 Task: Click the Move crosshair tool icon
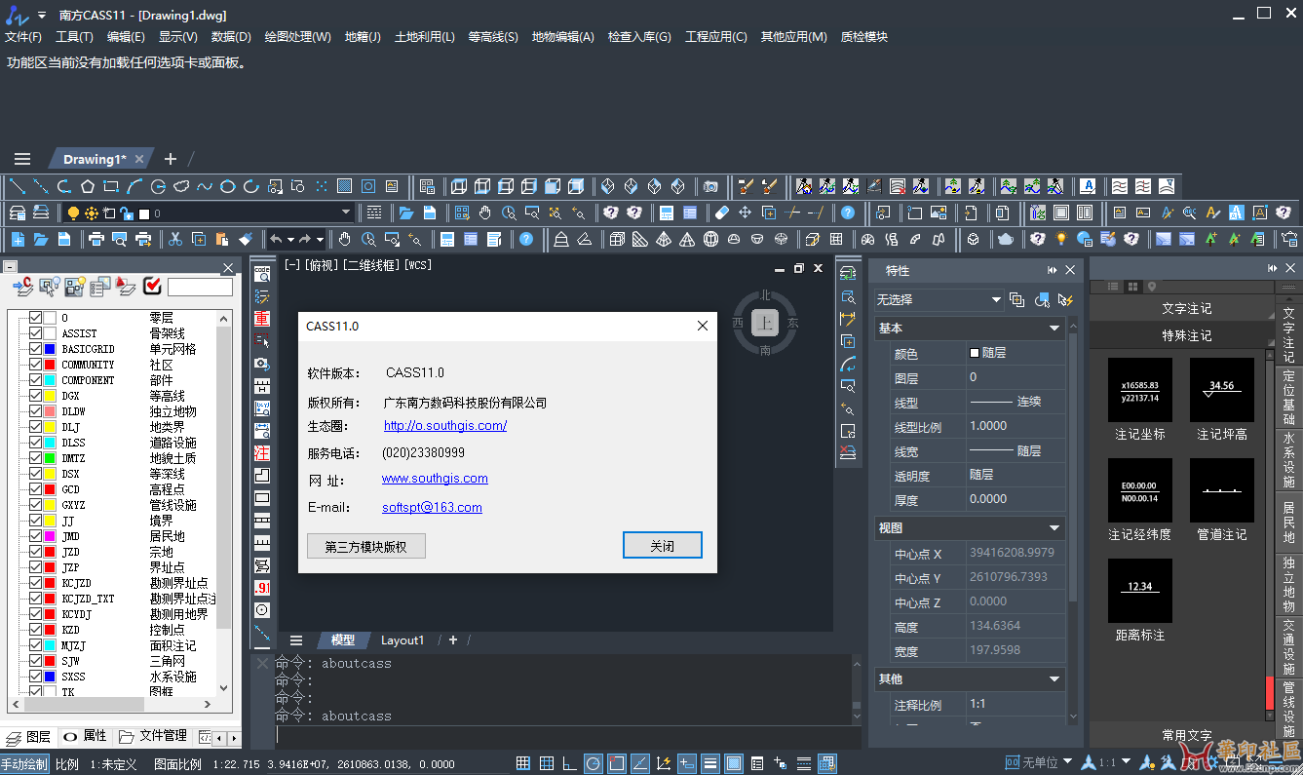[x=745, y=213]
